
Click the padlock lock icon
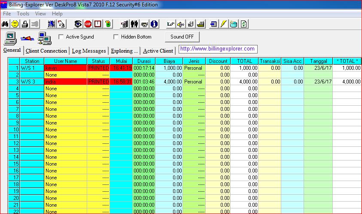click(25, 24)
